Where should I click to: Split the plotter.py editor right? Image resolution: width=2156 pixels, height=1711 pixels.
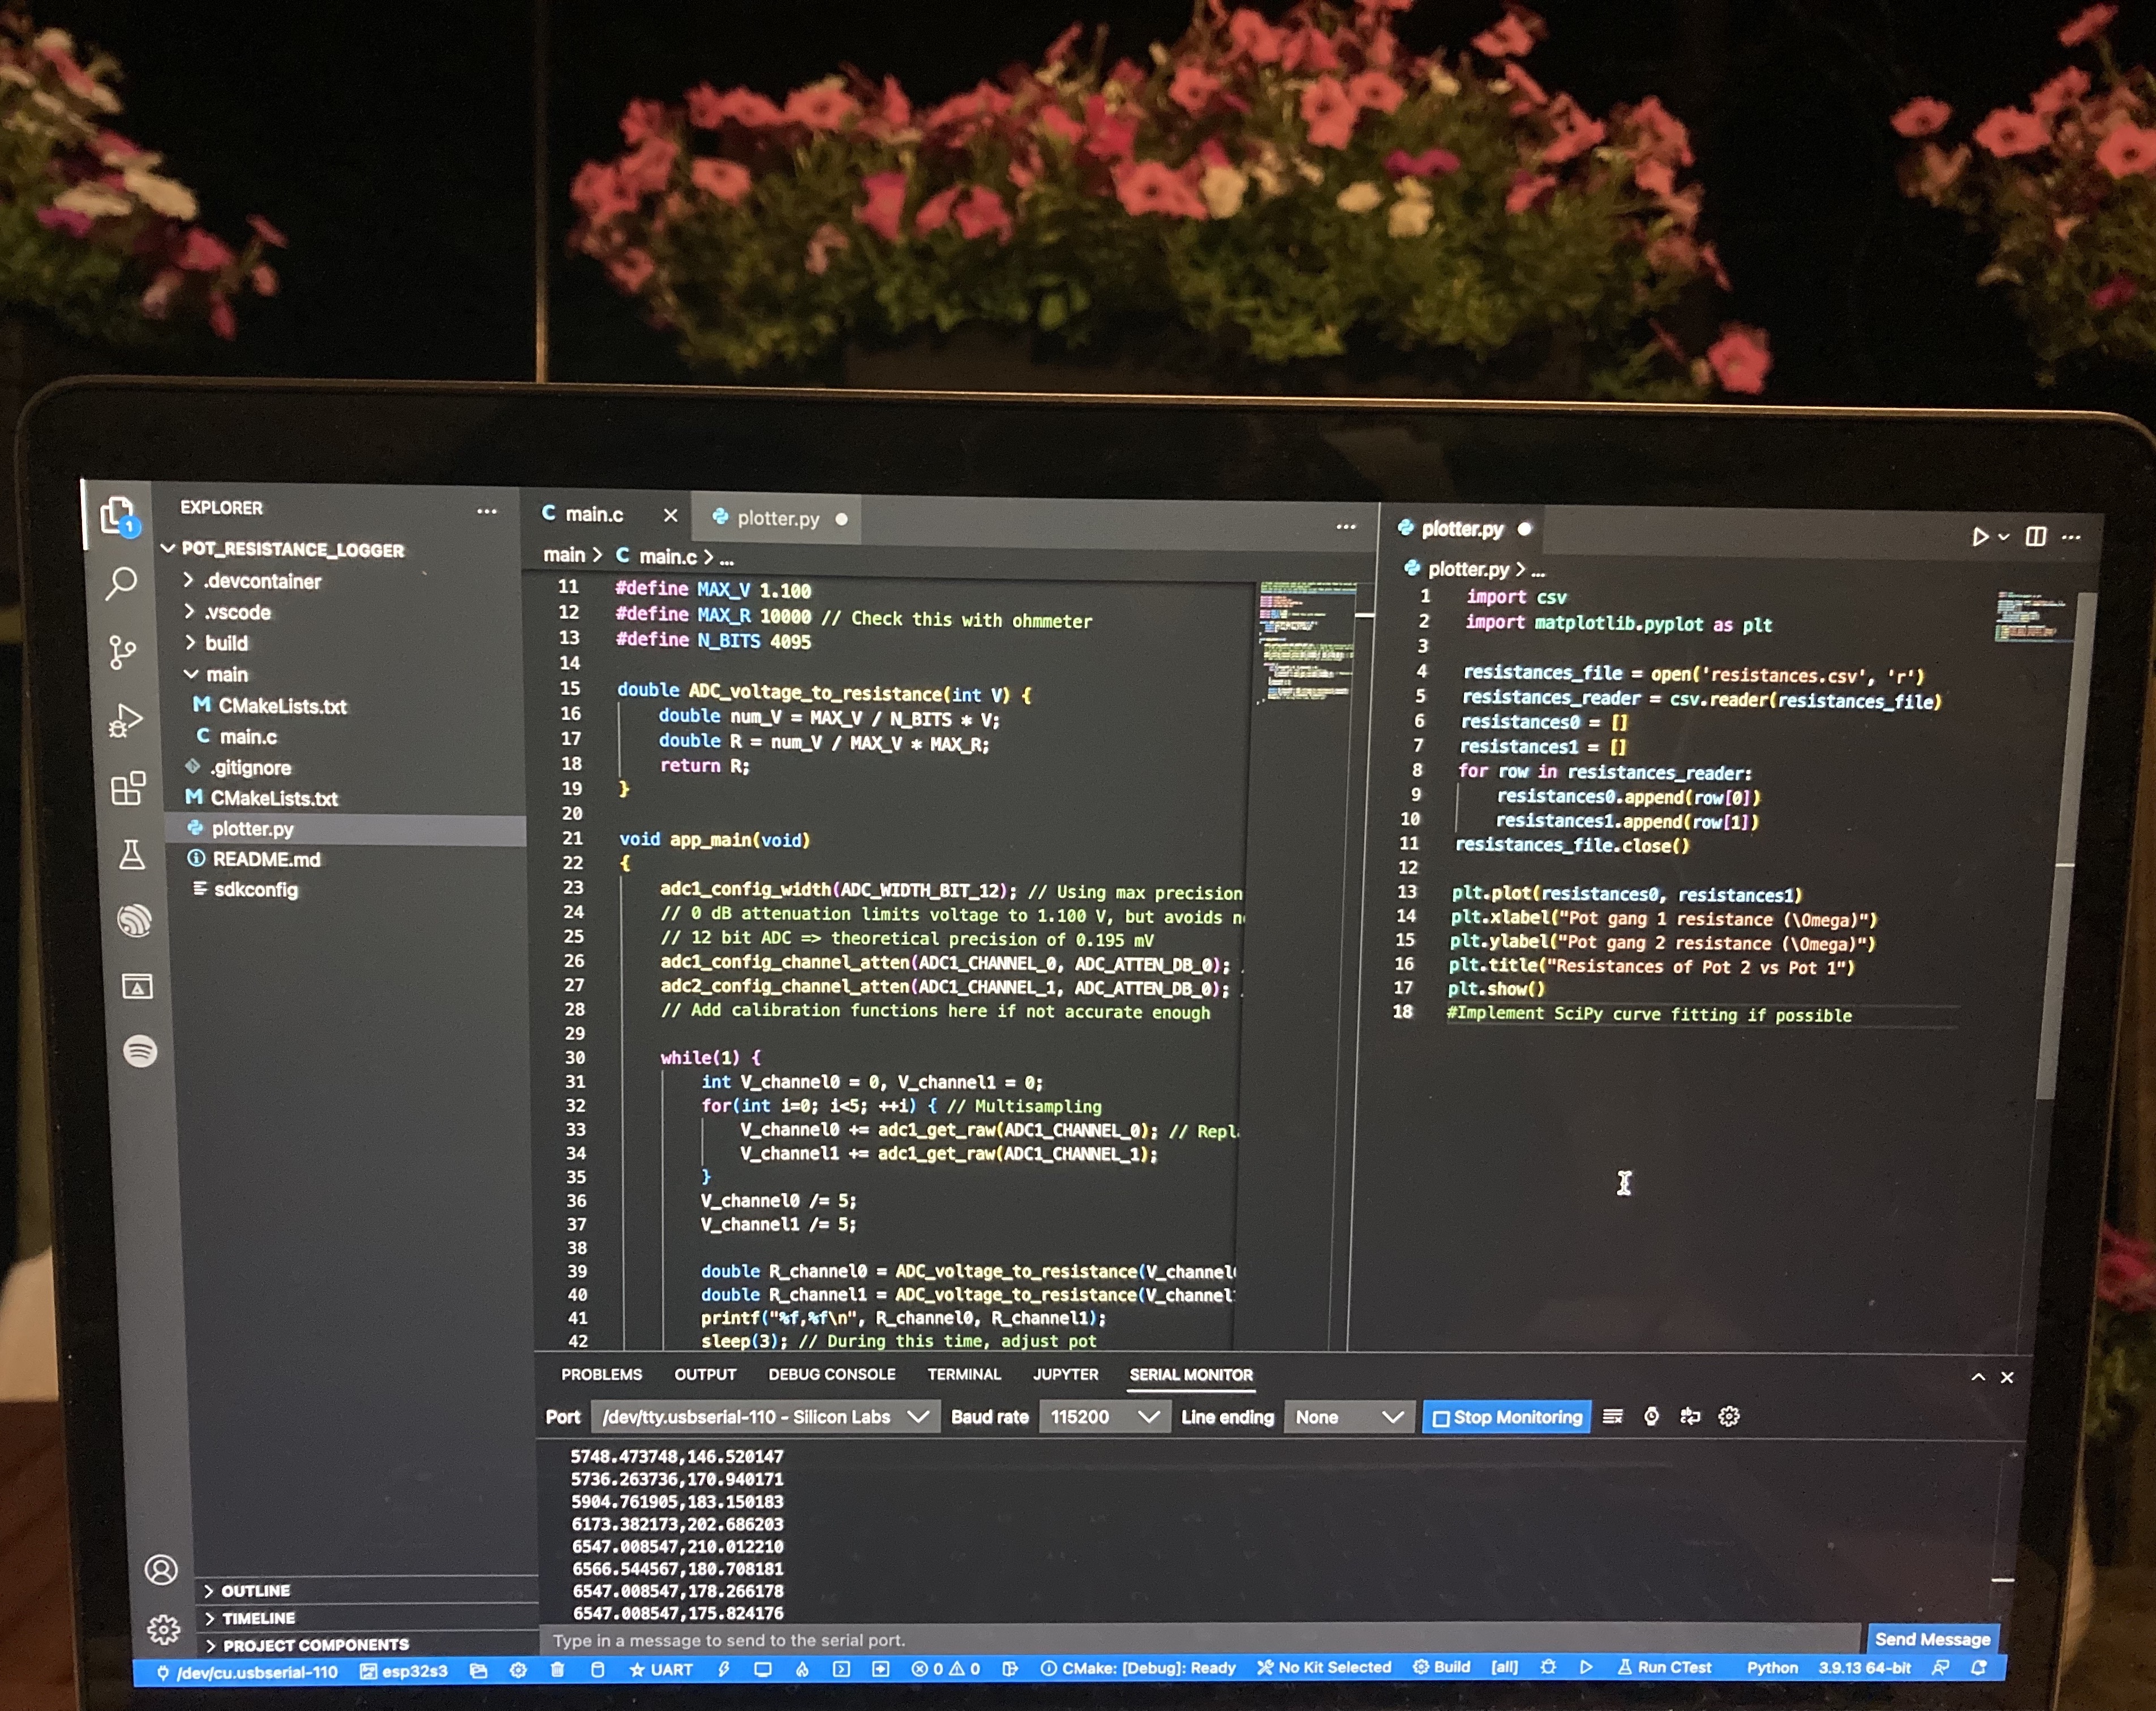(2035, 537)
